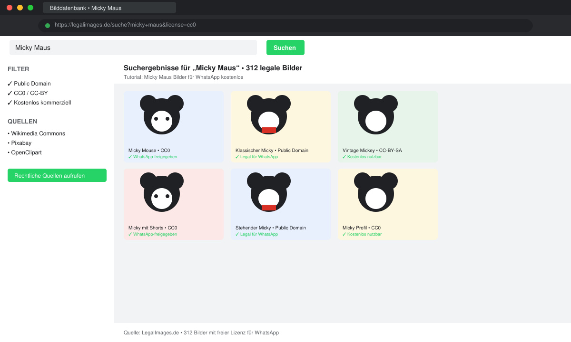Open the Micky Mouse CC0 image
571x342 pixels.
pyautogui.click(x=174, y=127)
